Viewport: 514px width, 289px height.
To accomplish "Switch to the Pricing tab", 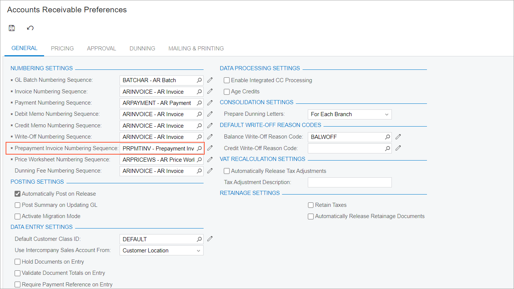I will pos(62,49).
